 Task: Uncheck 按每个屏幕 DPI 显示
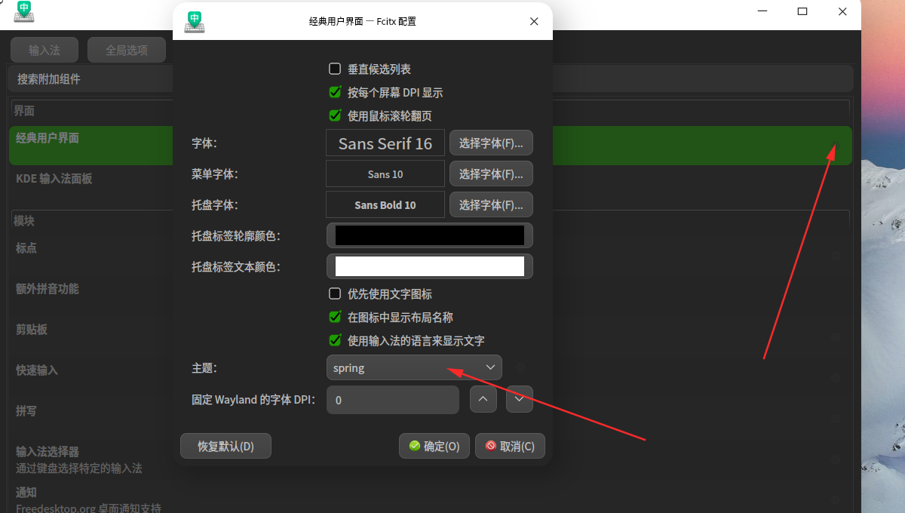tap(335, 93)
